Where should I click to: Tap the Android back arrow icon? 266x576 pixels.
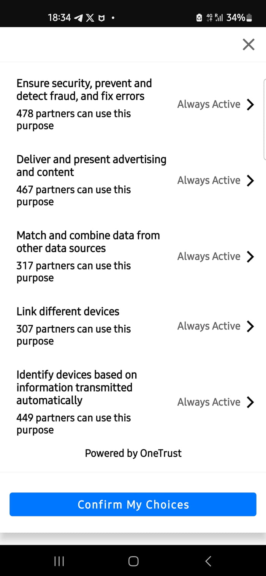[x=208, y=561]
